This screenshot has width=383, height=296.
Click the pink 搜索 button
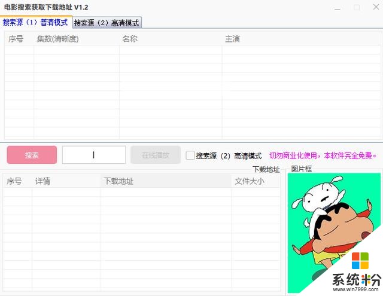coord(32,155)
